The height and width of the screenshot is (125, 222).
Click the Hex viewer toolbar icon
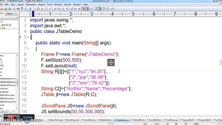pyautogui.click(x=76, y=9)
